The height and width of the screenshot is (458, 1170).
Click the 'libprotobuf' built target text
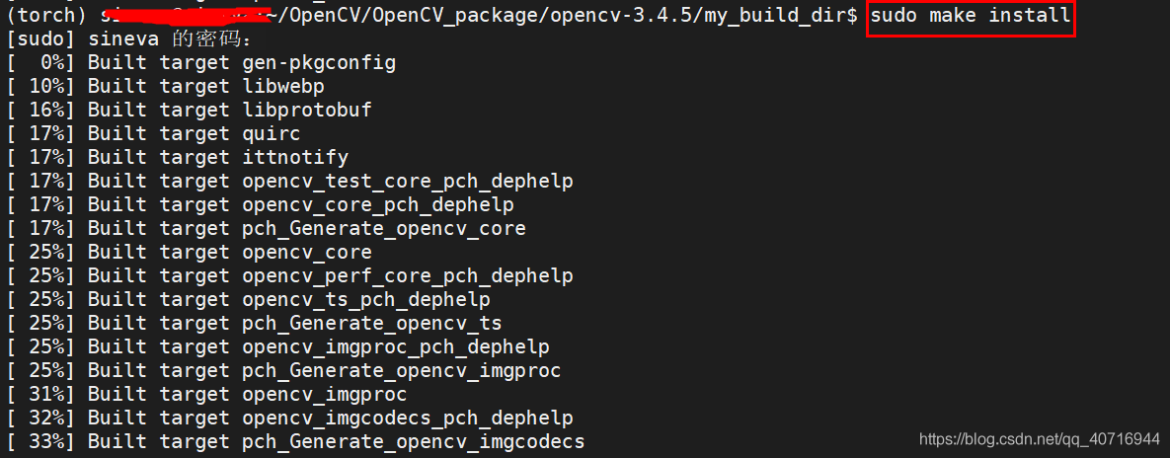click(307, 111)
